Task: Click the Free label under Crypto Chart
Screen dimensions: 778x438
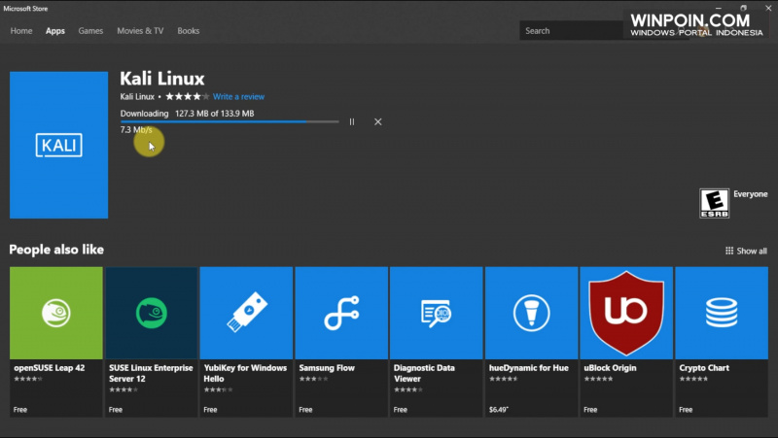Action: click(x=686, y=410)
